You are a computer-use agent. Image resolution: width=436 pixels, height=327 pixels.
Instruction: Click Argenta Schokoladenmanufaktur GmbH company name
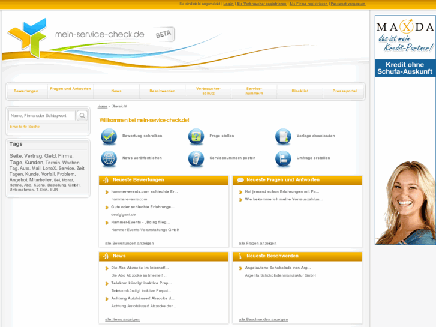(280, 275)
